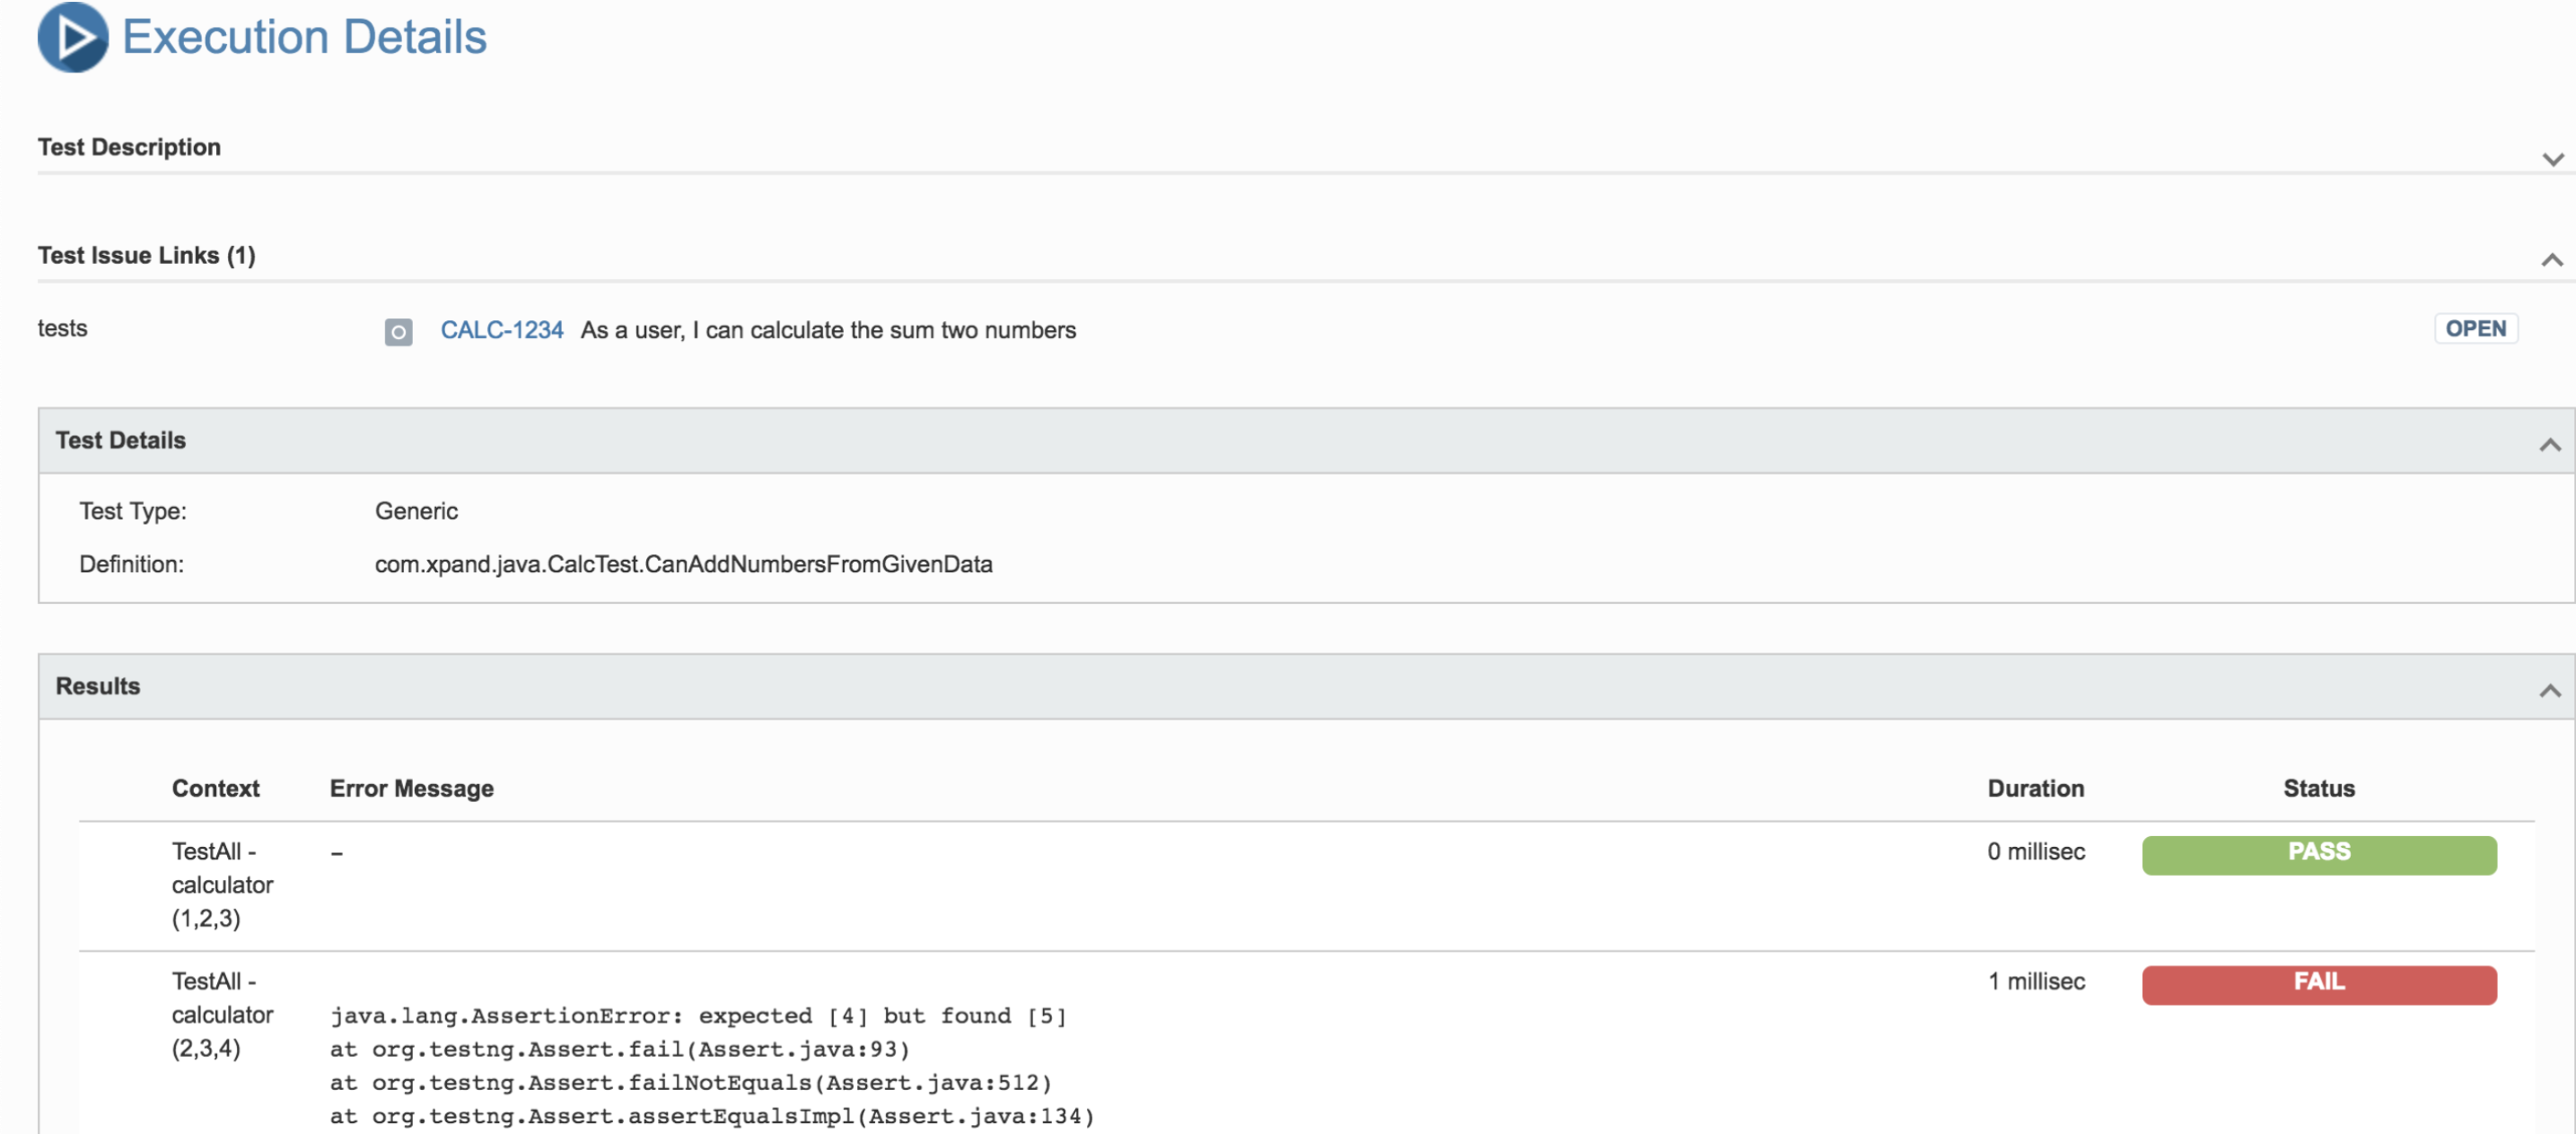The image size is (2576, 1134).
Task: Click the Execution Details play icon
Action: 73,37
